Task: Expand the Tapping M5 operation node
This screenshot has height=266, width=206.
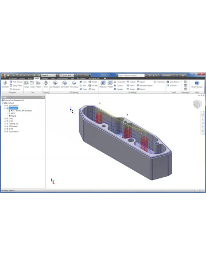Action: point(5,124)
